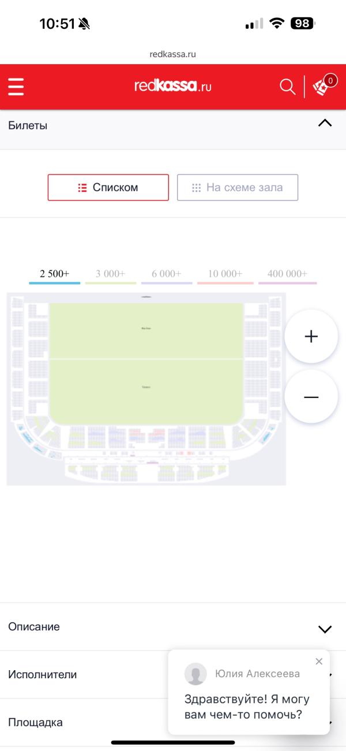The height and width of the screenshot is (751, 346).
Task: Filter seats by 2 500+ price
Action: coord(55,275)
